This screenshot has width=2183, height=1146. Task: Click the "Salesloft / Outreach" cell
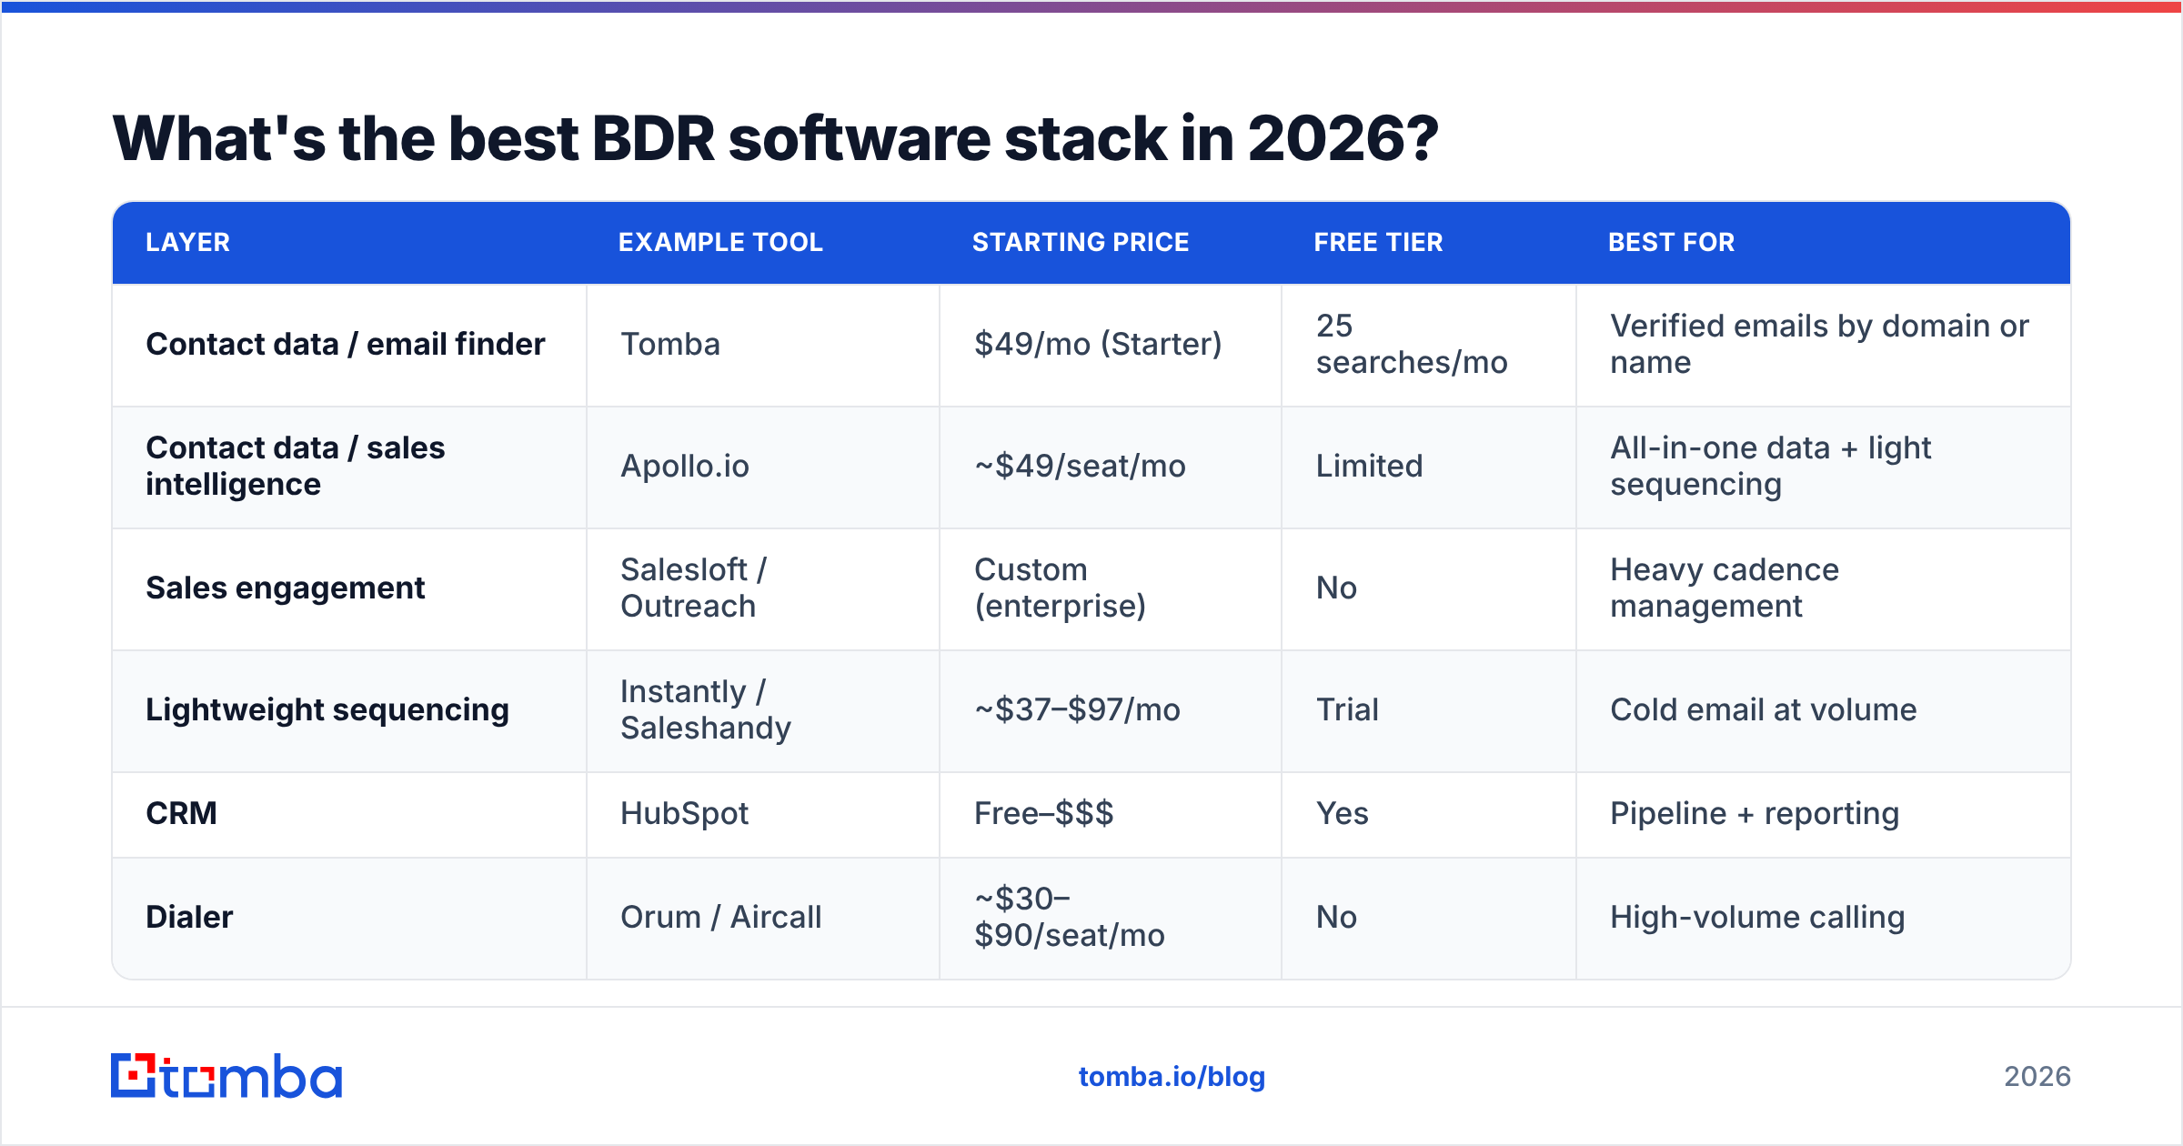763,588
